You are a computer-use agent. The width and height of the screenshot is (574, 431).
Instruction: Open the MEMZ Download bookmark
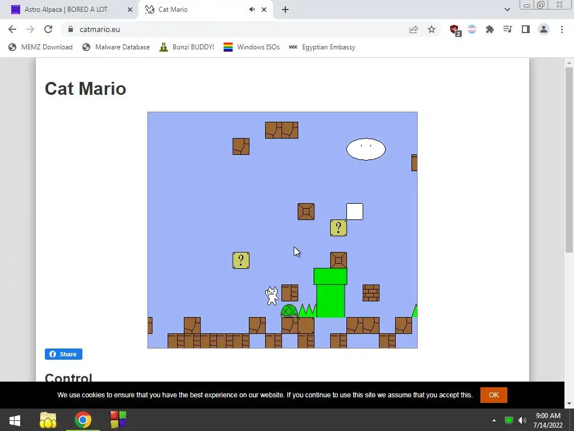[40, 47]
